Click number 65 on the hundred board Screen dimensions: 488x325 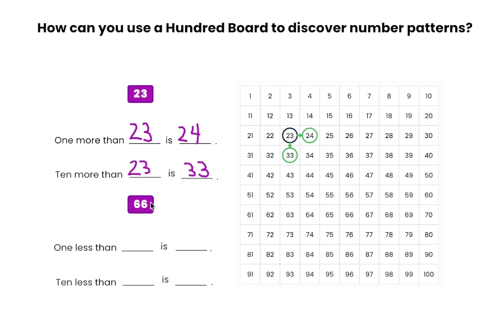(329, 215)
